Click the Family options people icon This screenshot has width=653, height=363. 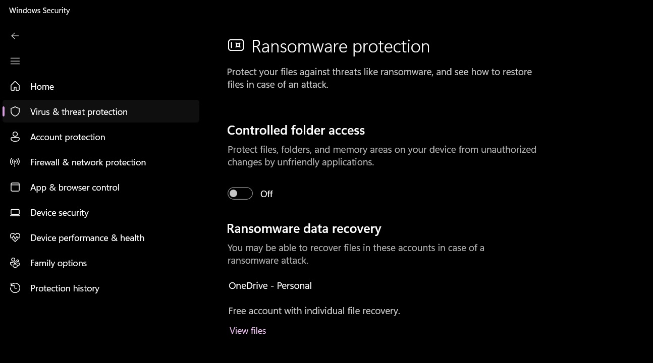pos(15,263)
